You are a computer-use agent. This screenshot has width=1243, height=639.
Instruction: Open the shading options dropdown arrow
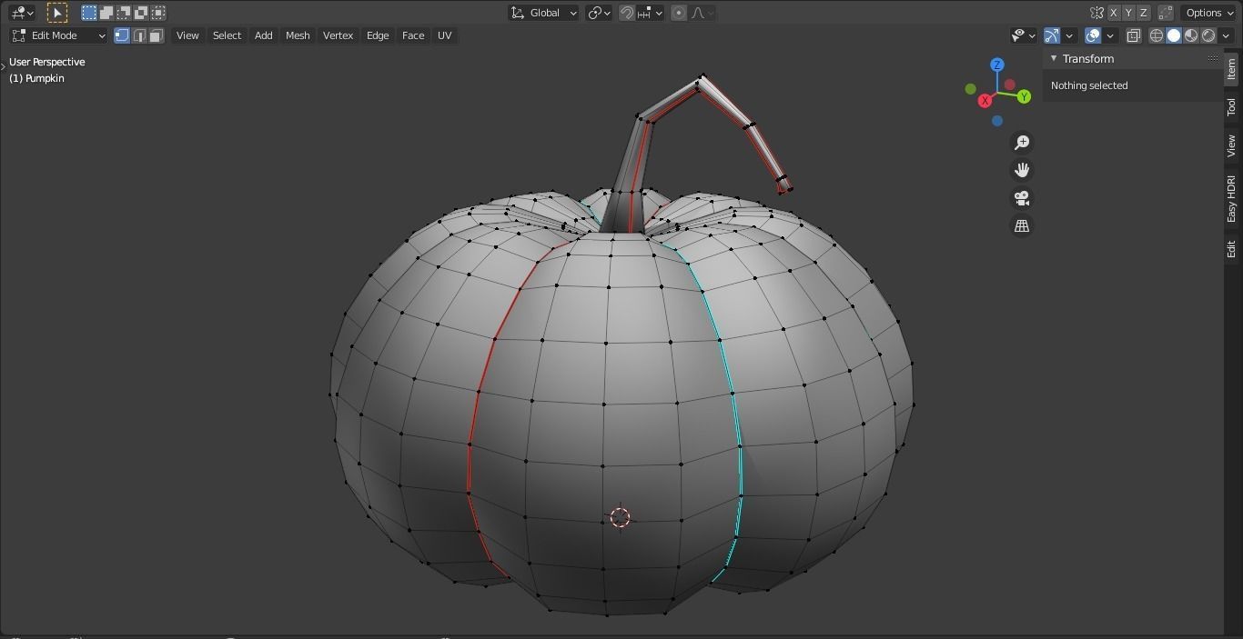[1227, 35]
